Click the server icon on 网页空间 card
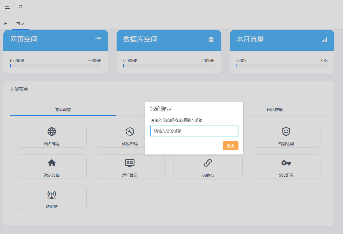 [98, 39]
